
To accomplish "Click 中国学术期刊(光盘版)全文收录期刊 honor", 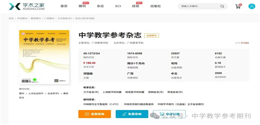I will [x=181, y=104].
